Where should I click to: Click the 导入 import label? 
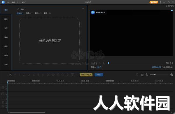click(x=23, y=9)
